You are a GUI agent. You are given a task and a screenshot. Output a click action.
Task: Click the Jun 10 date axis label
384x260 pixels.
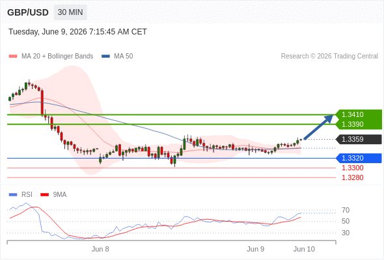304,249
